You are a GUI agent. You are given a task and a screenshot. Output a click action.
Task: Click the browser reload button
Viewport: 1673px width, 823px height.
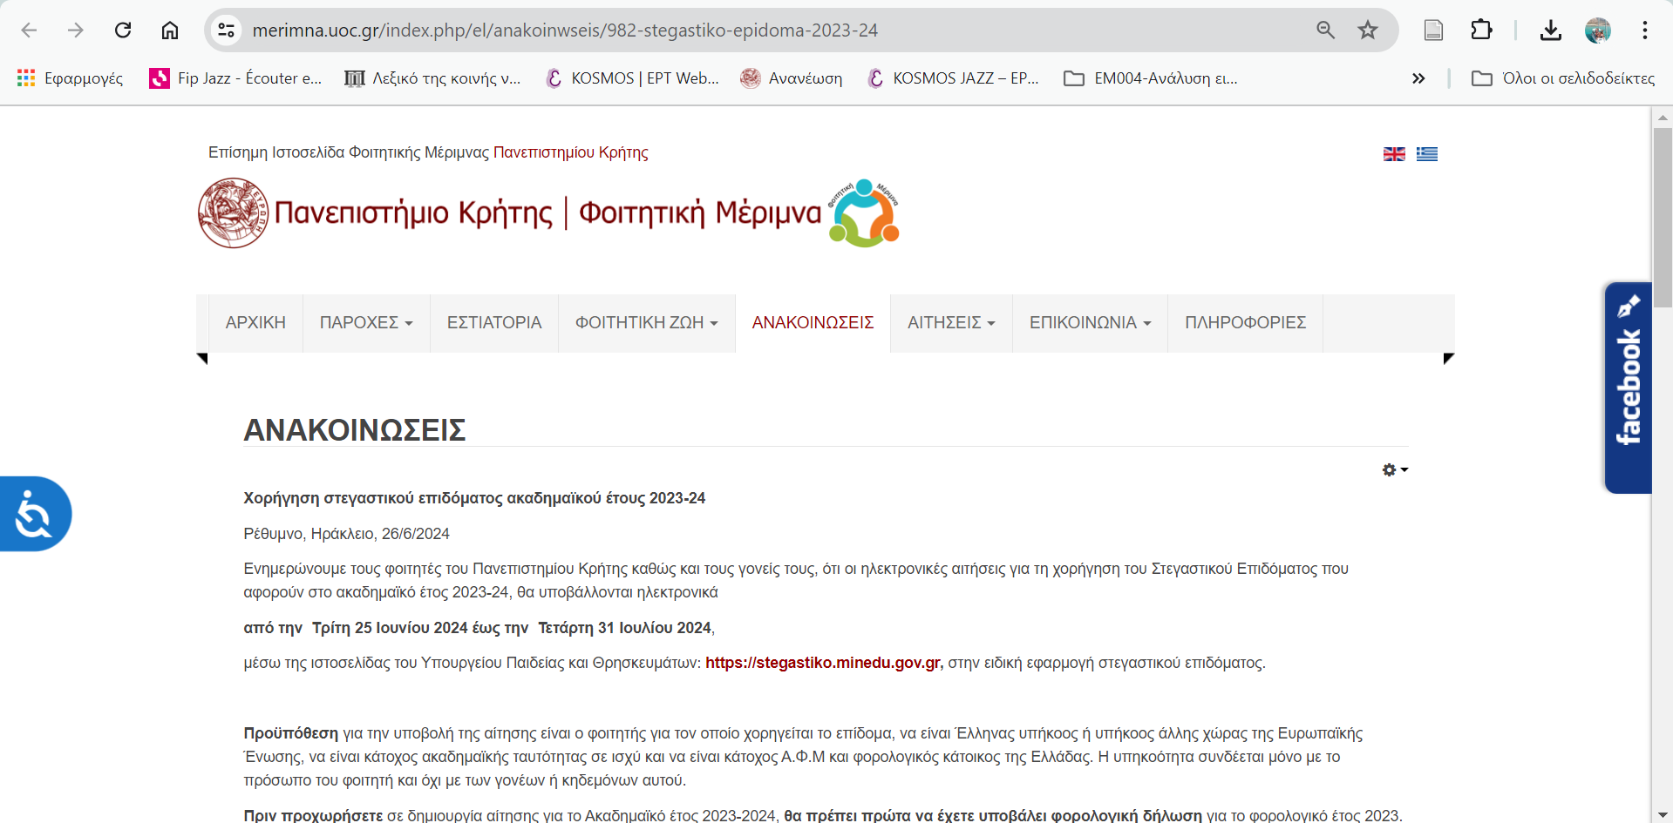[123, 30]
